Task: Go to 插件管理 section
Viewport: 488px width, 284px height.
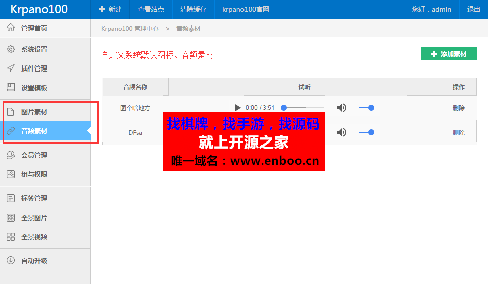Action: [45, 68]
